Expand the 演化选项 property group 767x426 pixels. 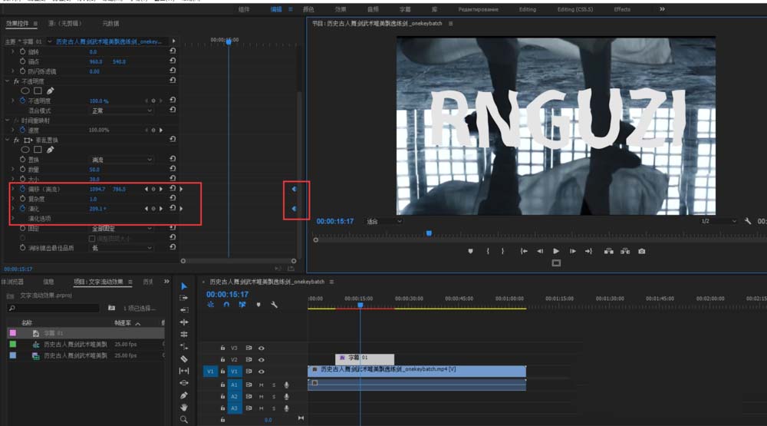point(13,219)
